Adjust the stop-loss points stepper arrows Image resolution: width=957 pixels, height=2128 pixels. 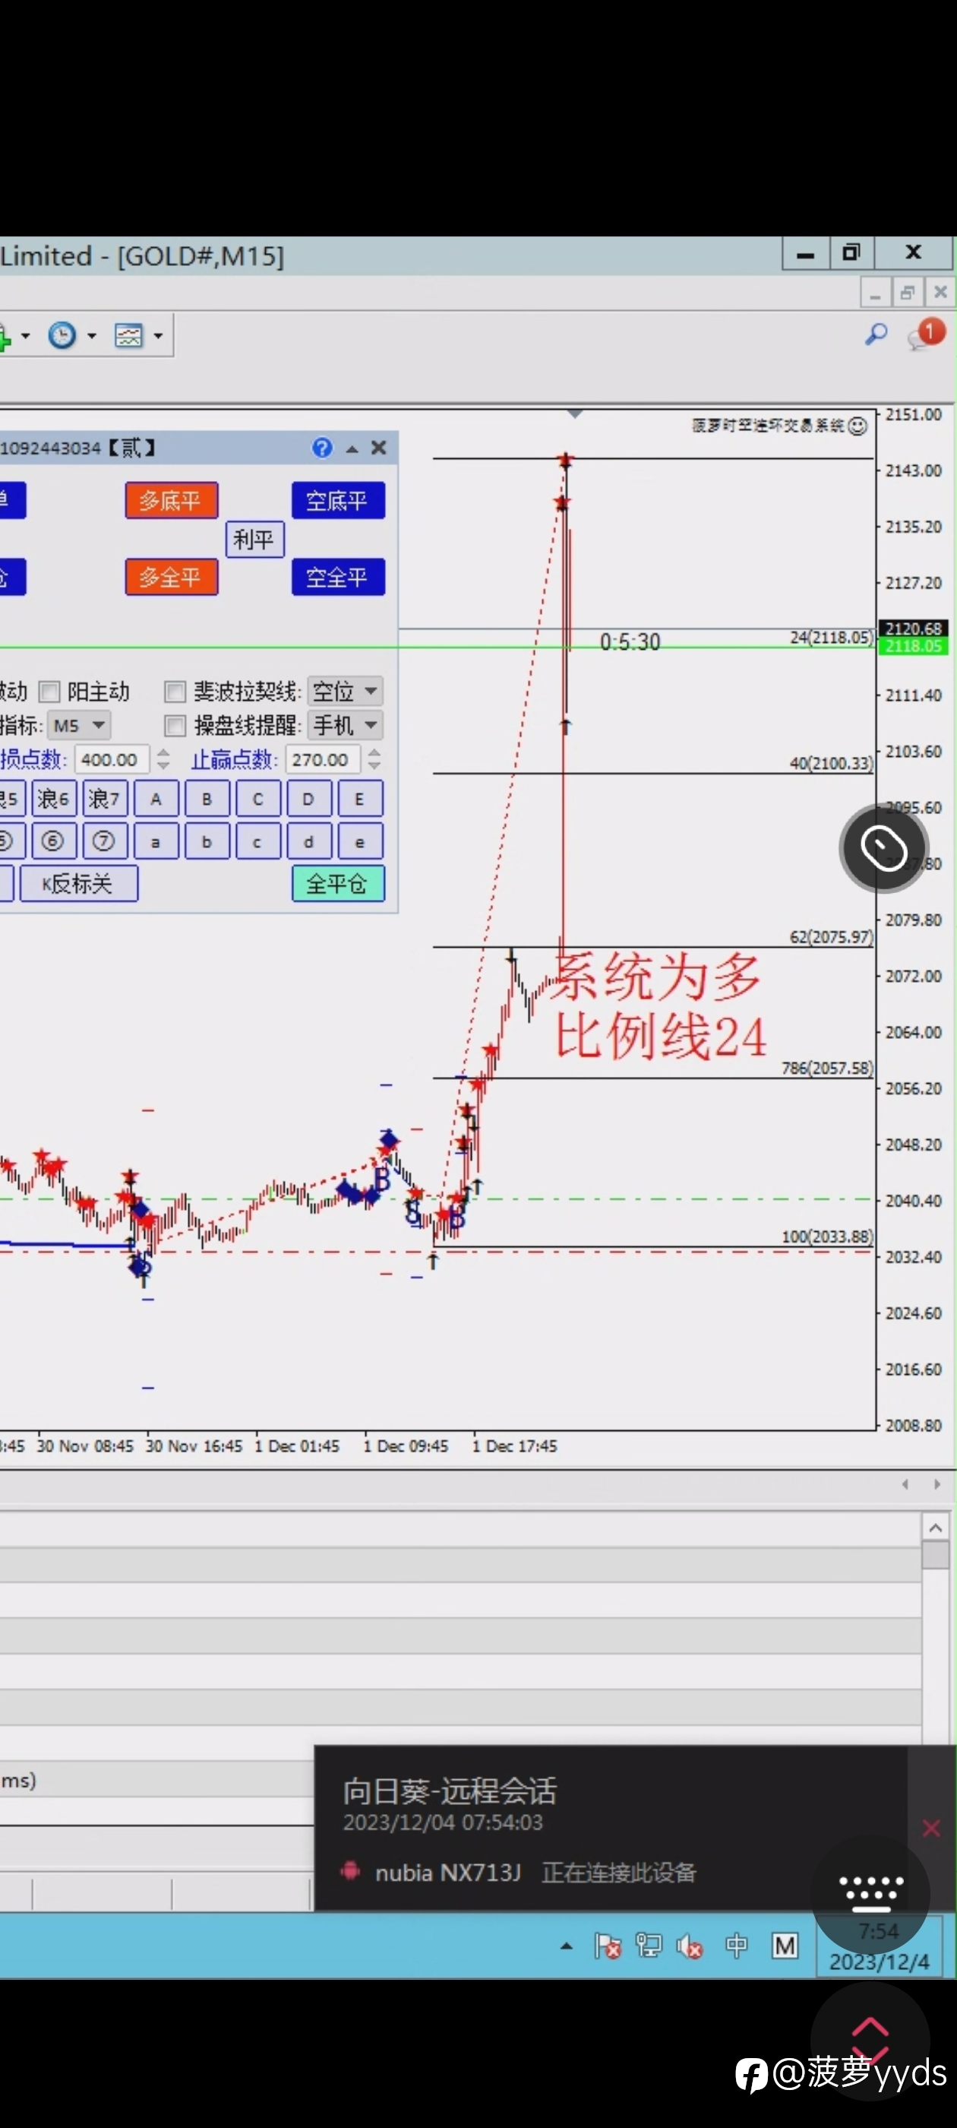tap(163, 759)
